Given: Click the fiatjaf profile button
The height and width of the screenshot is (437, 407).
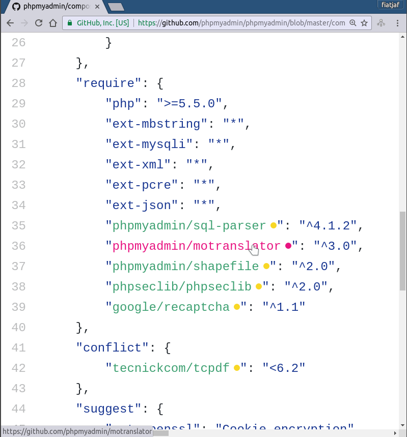Looking at the screenshot, I should tap(390, 5).
